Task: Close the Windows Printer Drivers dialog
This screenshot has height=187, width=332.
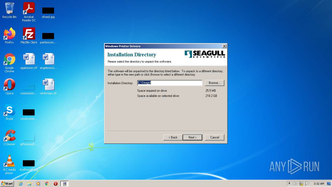Action: coord(224,46)
